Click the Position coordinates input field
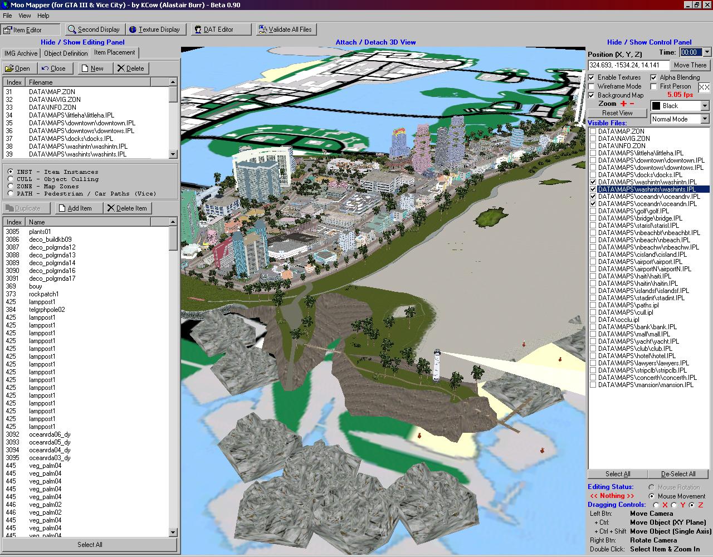 [628, 65]
